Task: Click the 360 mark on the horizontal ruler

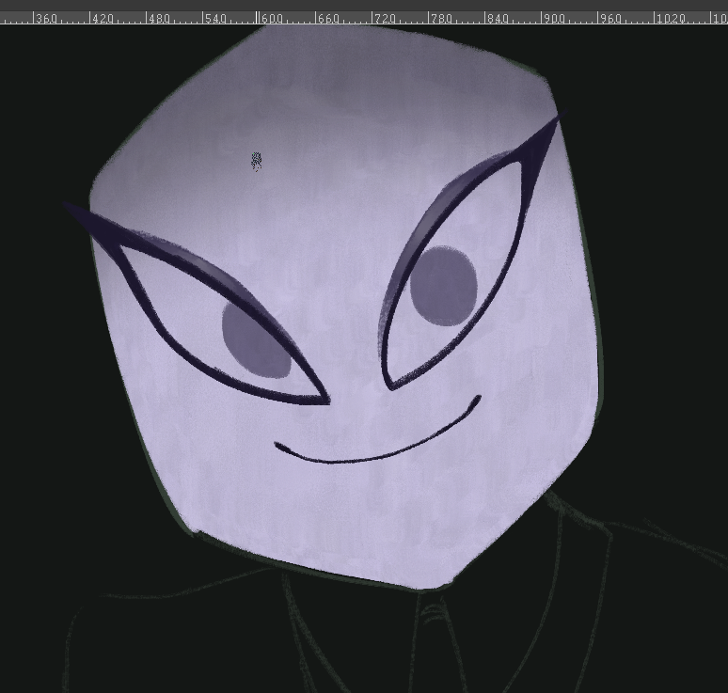Action: (46, 19)
